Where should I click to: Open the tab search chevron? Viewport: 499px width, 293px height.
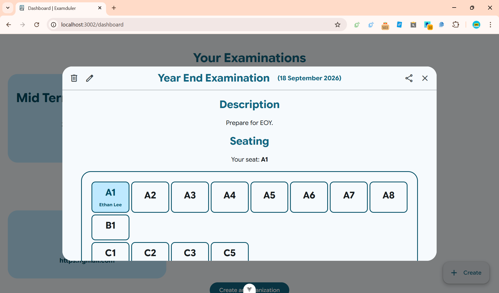click(x=8, y=8)
